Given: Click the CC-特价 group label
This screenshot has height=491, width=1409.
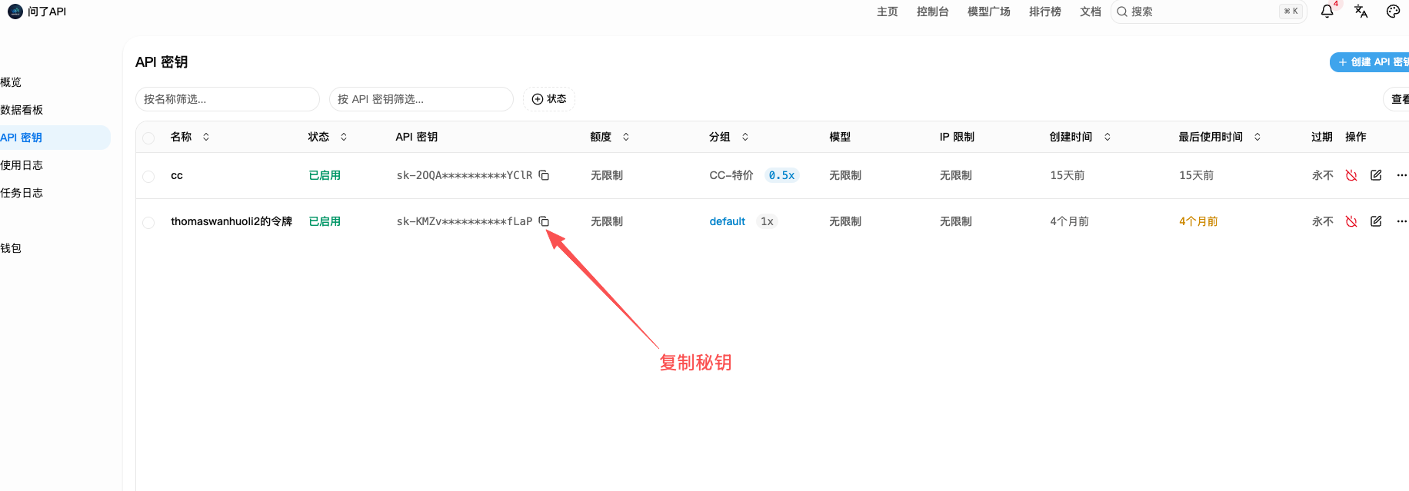Looking at the screenshot, I should [x=731, y=175].
